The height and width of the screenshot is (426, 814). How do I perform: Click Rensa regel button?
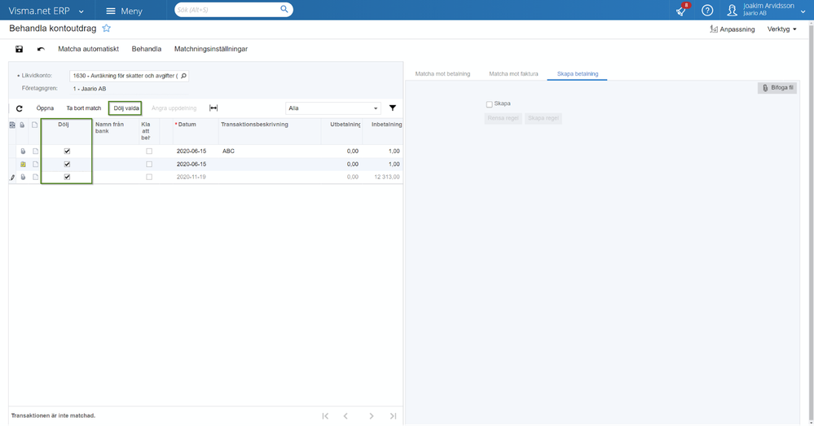point(503,118)
